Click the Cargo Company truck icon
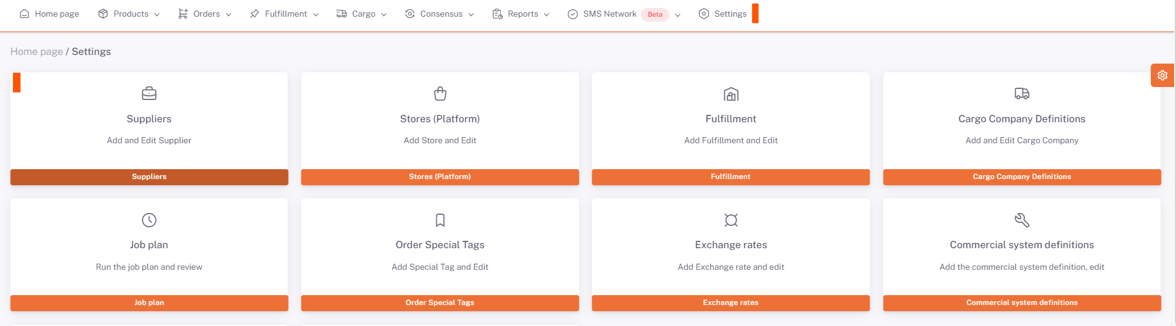 click(x=1021, y=94)
